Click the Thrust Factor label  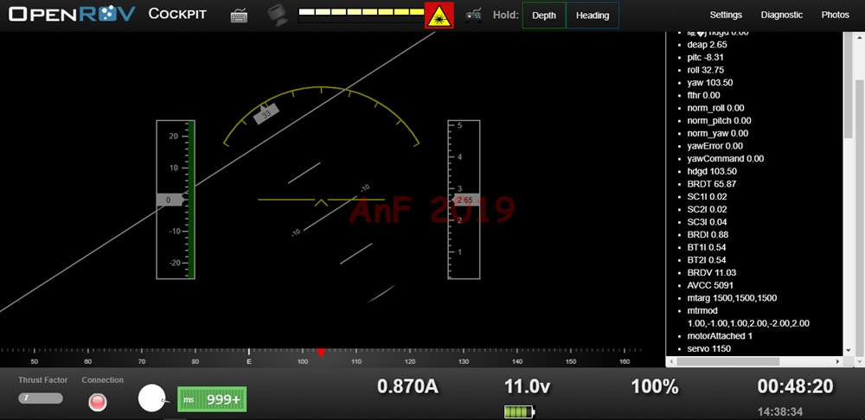point(43,380)
